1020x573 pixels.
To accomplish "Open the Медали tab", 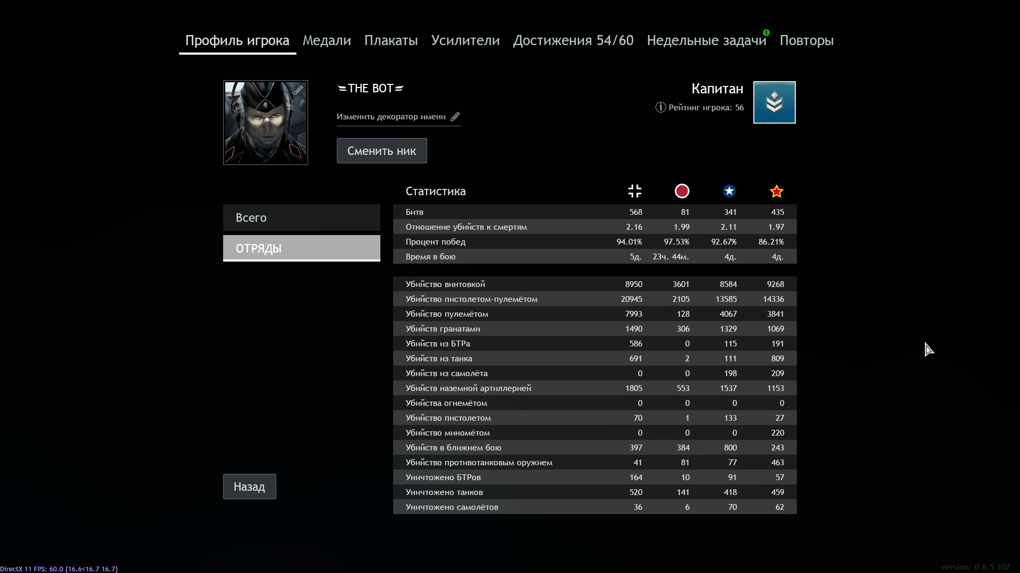I will (327, 41).
